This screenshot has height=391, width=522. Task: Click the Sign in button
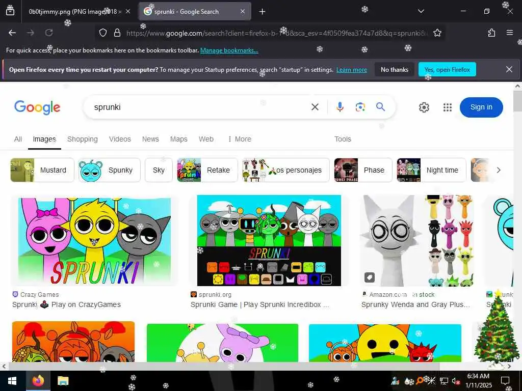(x=481, y=107)
